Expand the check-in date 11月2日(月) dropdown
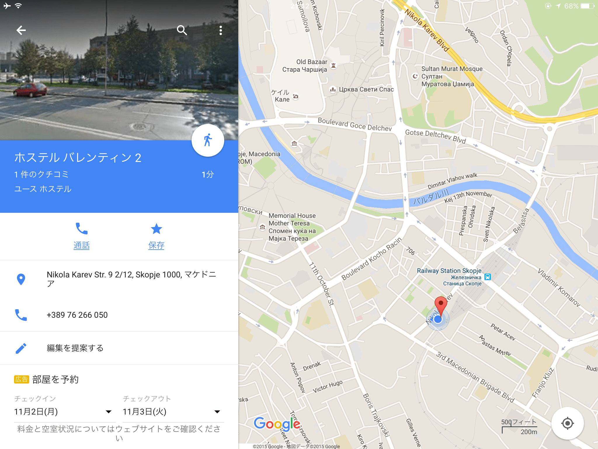 click(63, 412)
